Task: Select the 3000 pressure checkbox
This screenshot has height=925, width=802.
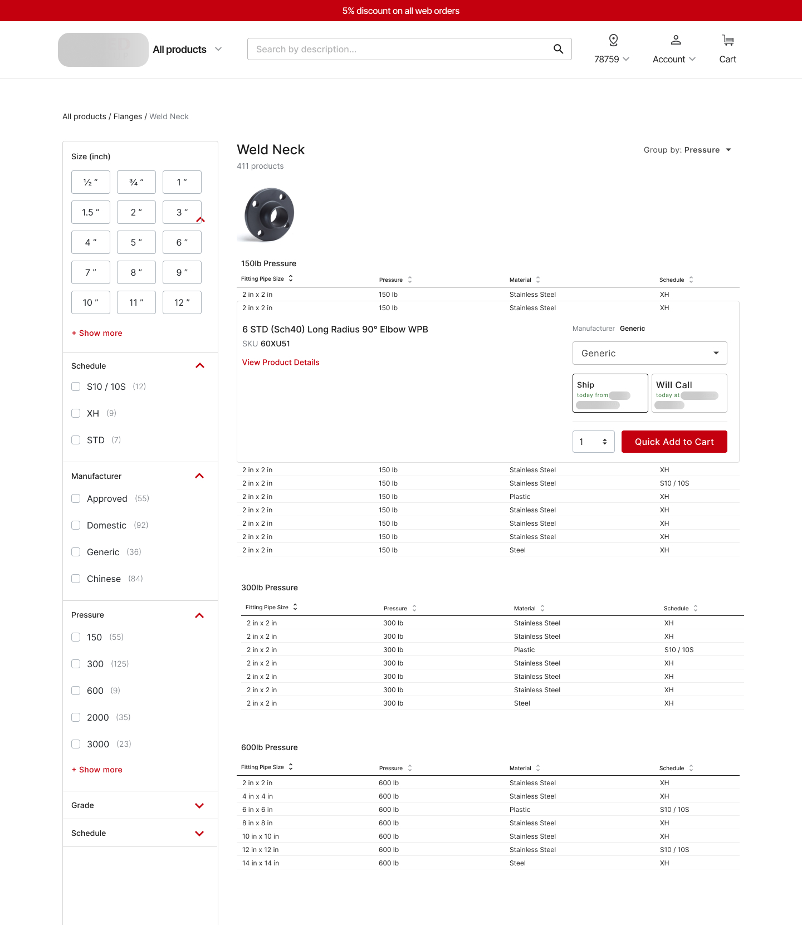Action: pos(76,744)
